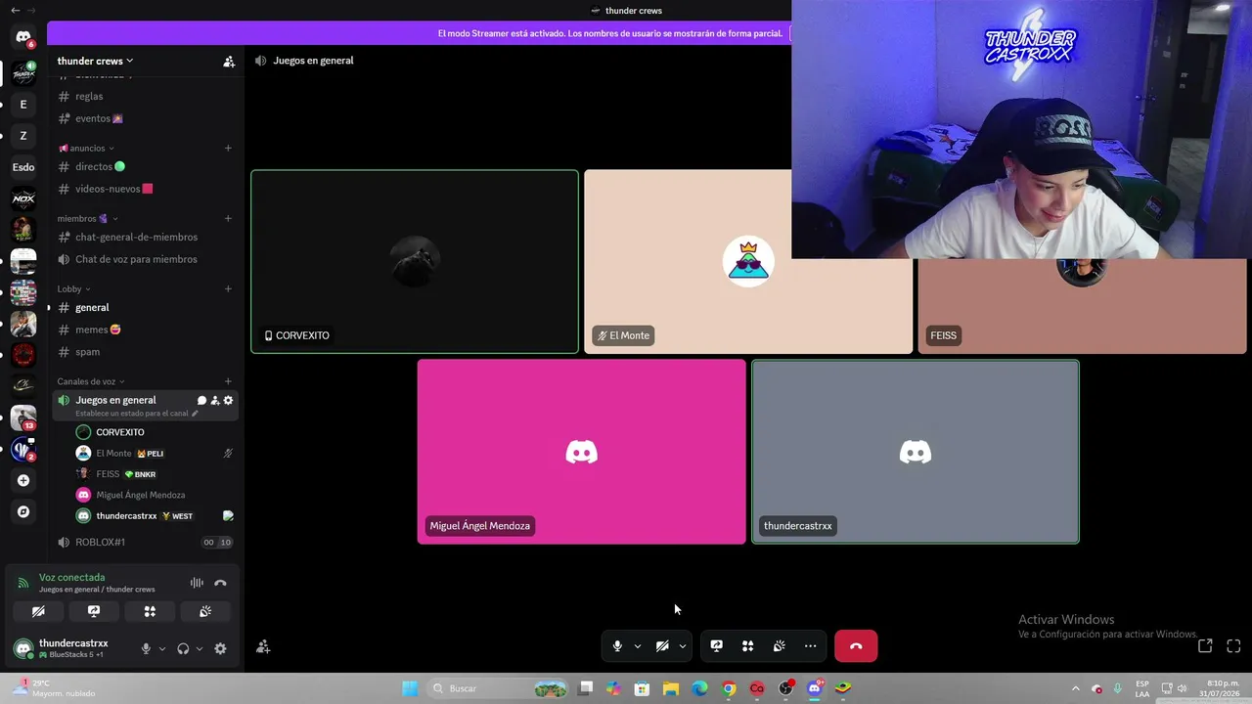This screenshot has width=1252, height=704.
Task: Collapse the Canales de voz category
Action: [91, 381]
